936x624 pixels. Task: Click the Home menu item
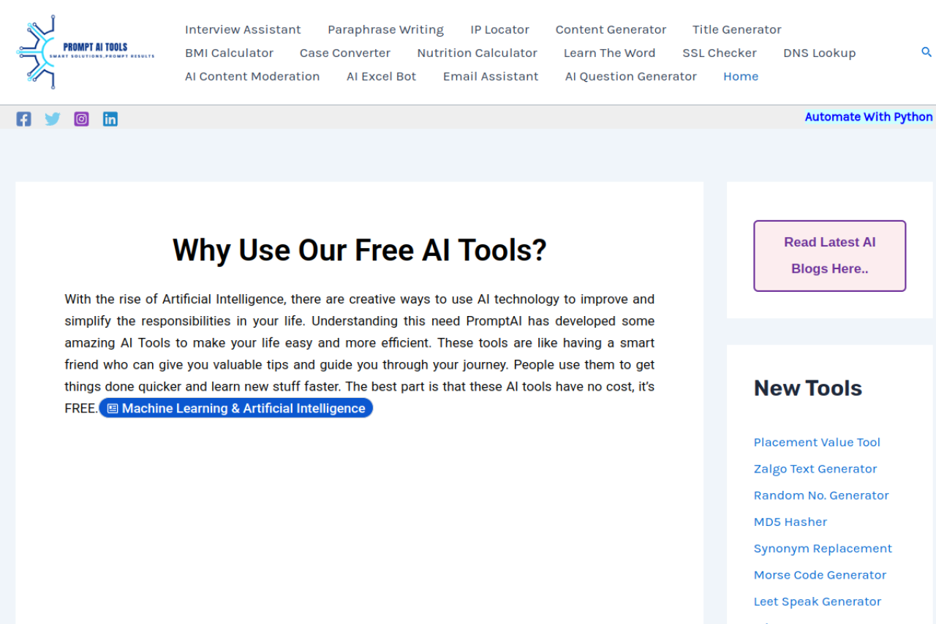[741, 76]
